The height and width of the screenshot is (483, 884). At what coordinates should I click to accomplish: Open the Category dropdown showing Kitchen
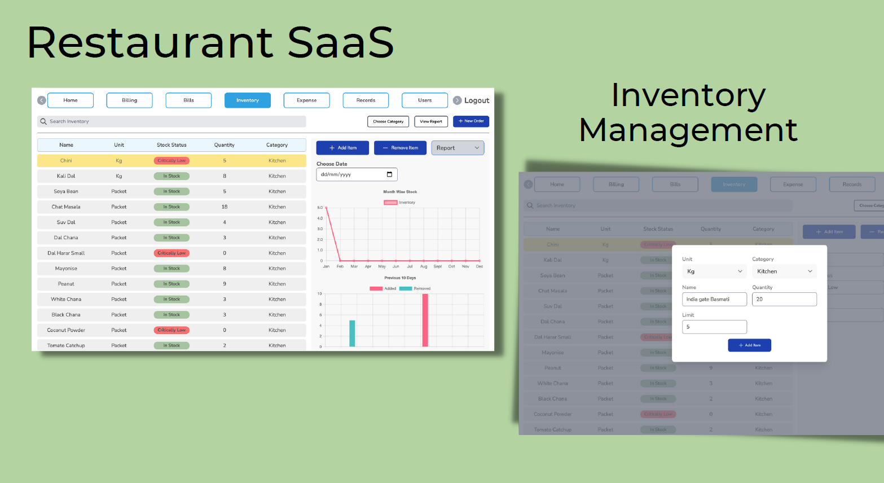pyautogui.click(x=784, y=271)
